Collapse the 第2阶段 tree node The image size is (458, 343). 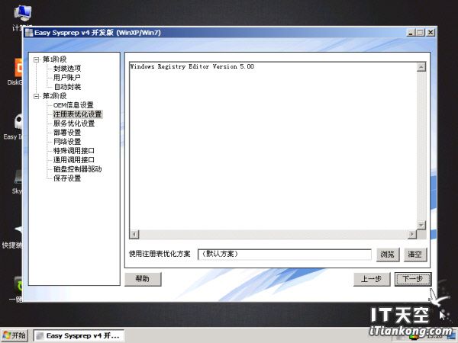tap(36, 96)
